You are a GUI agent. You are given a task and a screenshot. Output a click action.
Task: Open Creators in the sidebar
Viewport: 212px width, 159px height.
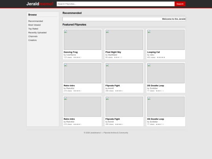point(32,40)
